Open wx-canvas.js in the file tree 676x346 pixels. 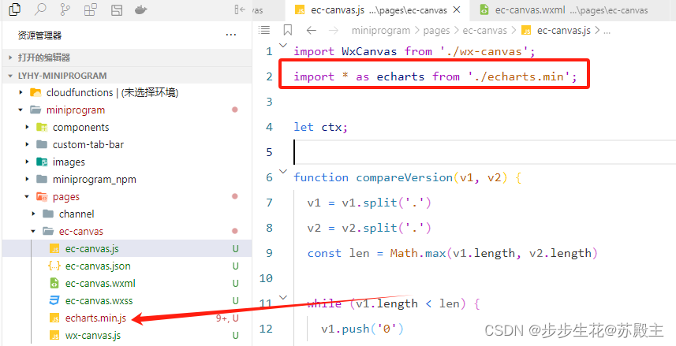pos(127,335)
